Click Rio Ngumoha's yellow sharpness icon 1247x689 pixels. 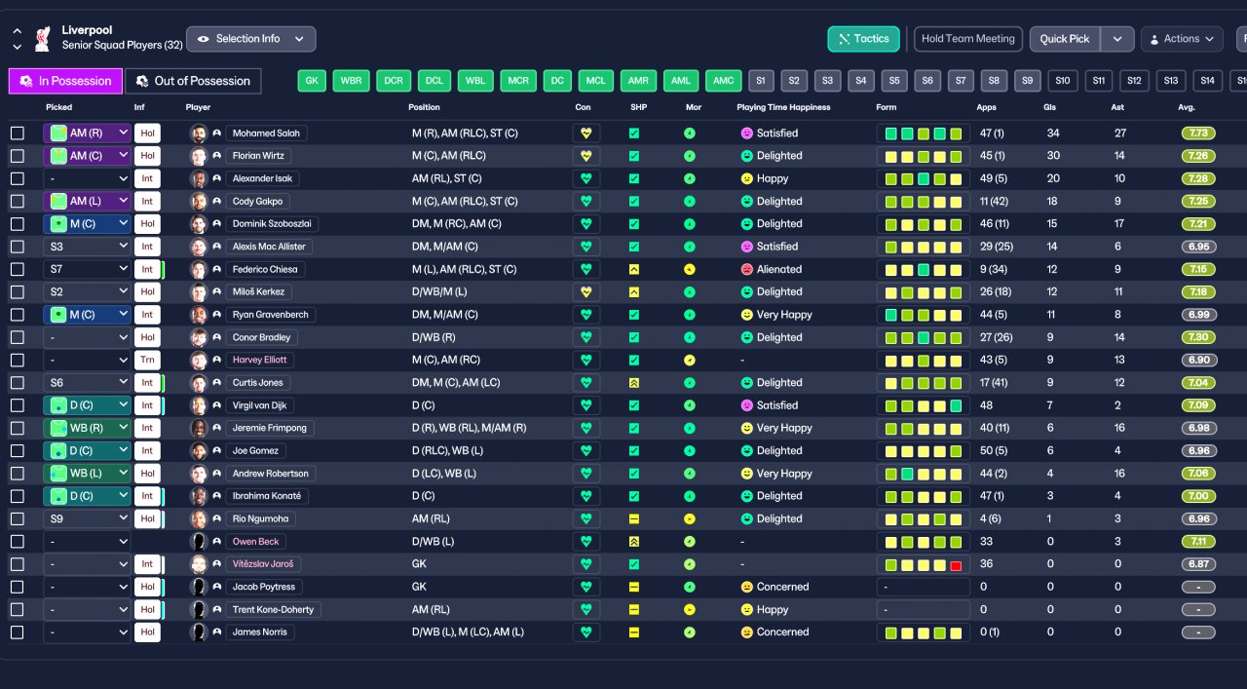click(634, 518)
